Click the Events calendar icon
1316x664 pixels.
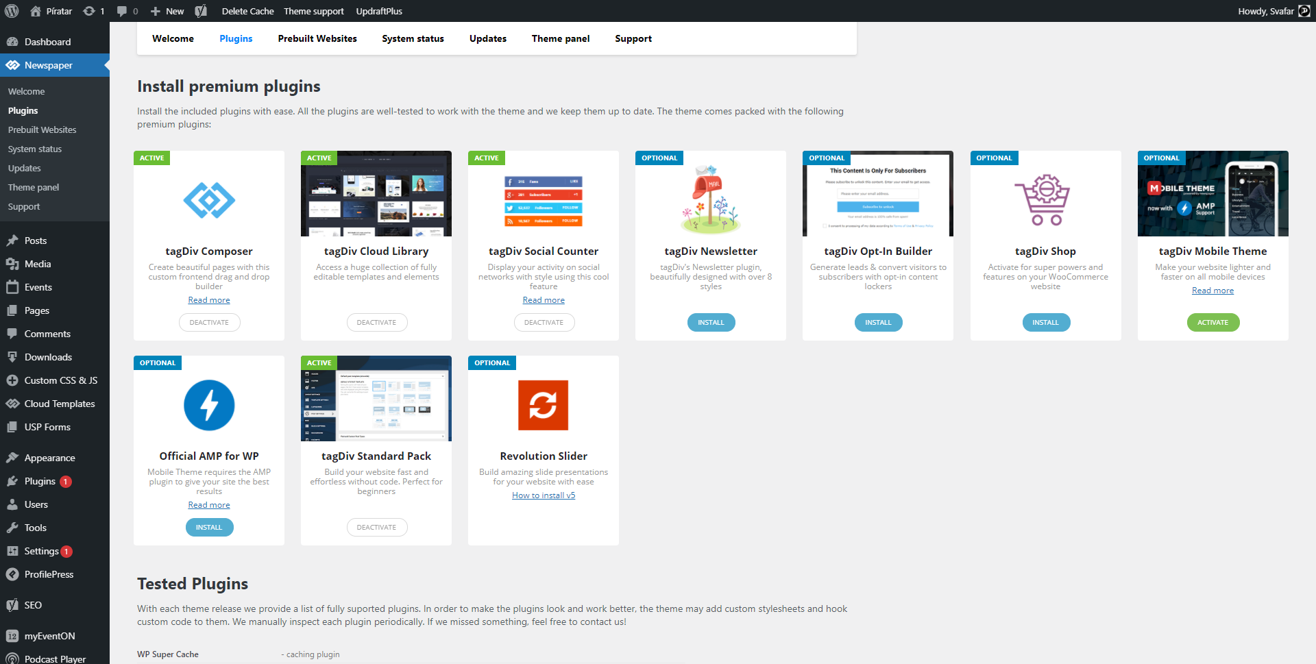(x=12, y=287)
